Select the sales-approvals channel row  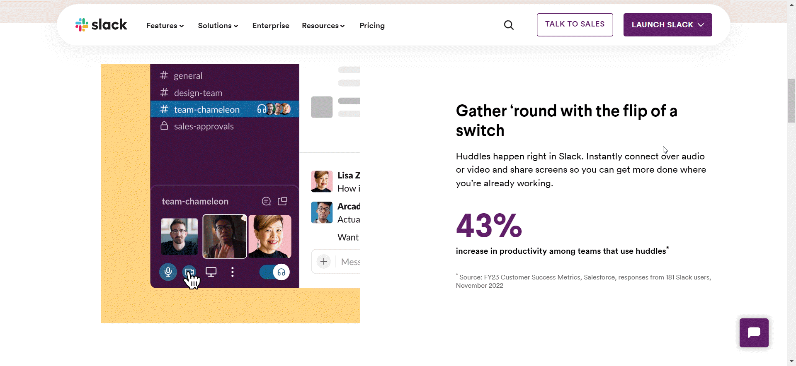[x=224, y=126]
